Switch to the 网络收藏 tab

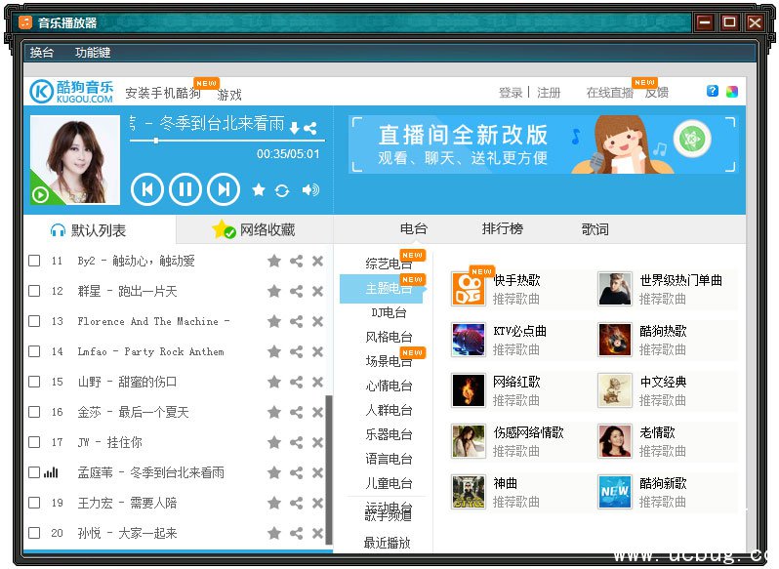tap(255, 230)
